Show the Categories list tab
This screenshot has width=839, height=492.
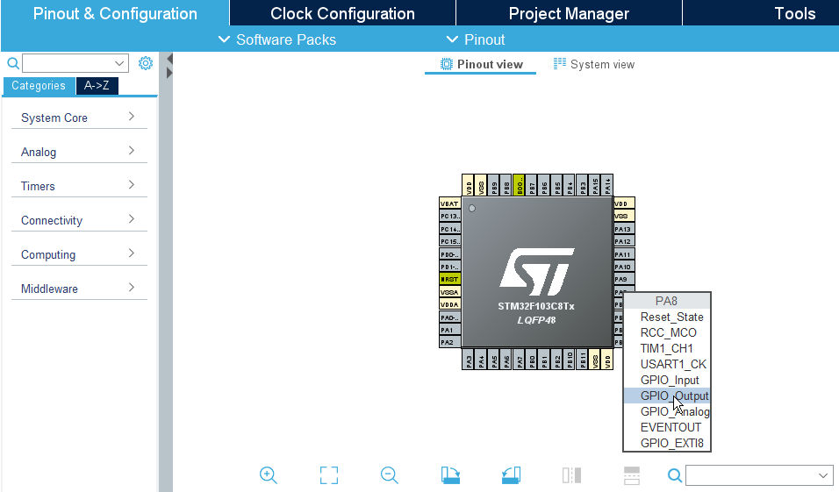point(39,86)
